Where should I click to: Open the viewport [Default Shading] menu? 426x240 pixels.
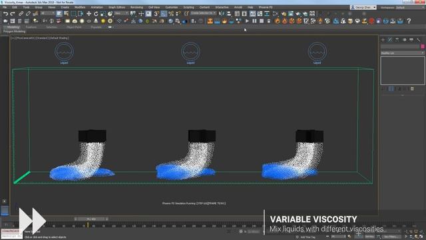59,38
